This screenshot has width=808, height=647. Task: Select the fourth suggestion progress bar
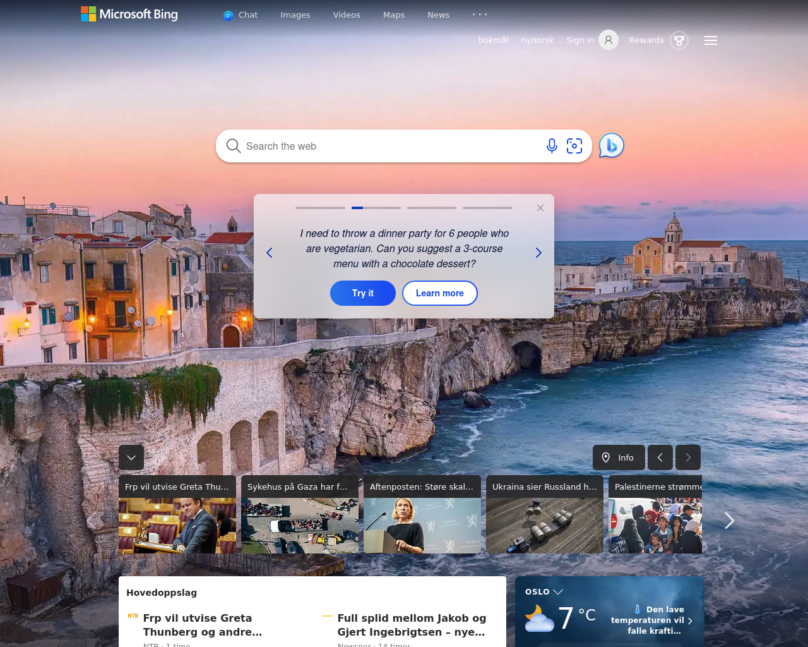[487, 207]
